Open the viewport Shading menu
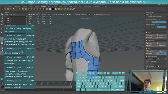Image resolution: width=168 pixels, height=94 pixels. coord(34,13)
